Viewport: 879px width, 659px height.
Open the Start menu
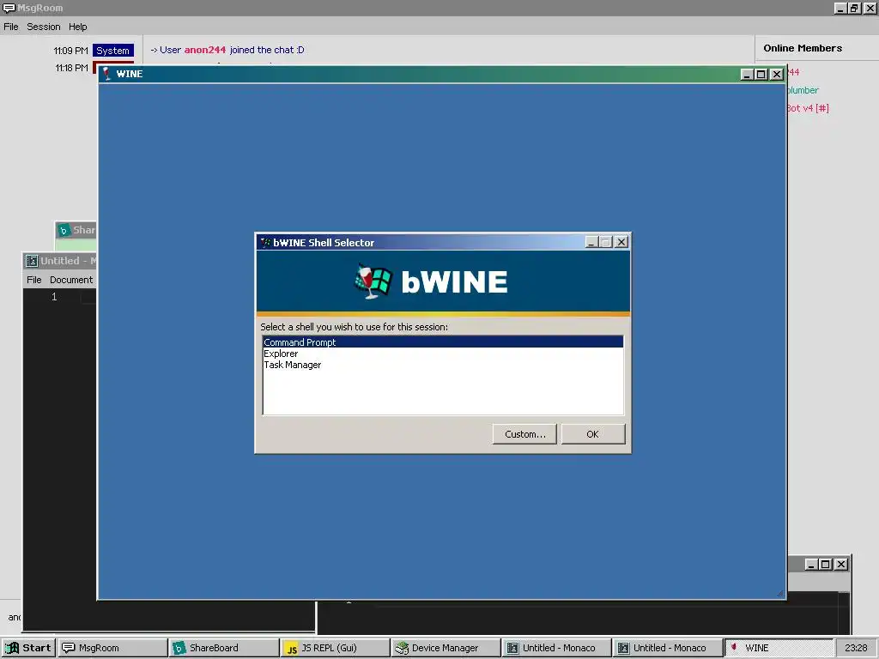[28, 648]
